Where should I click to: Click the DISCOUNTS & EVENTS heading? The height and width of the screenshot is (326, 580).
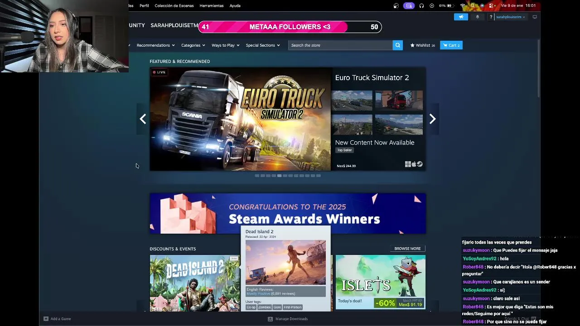173,249
